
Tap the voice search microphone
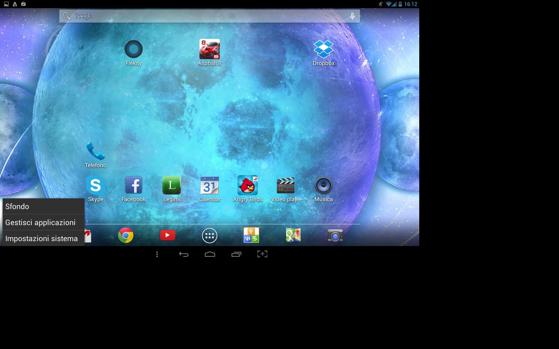click(352, 16)
